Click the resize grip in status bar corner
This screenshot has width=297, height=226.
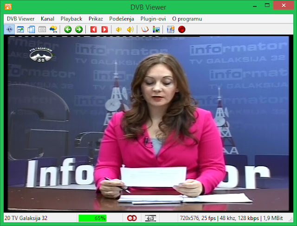(291, 220)
